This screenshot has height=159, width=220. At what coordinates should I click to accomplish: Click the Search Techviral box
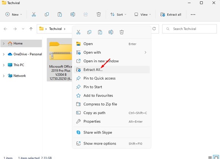[x=190, y=29]
